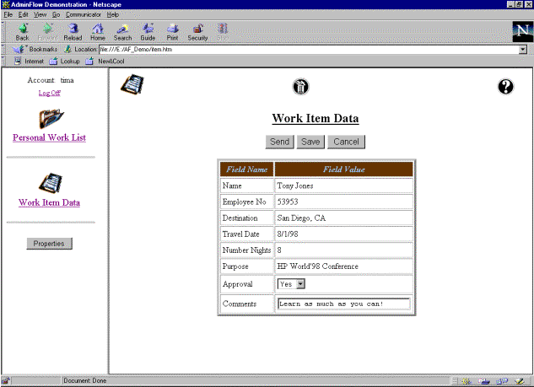
Task: Click the Log Off link
Action: [50, 93]
